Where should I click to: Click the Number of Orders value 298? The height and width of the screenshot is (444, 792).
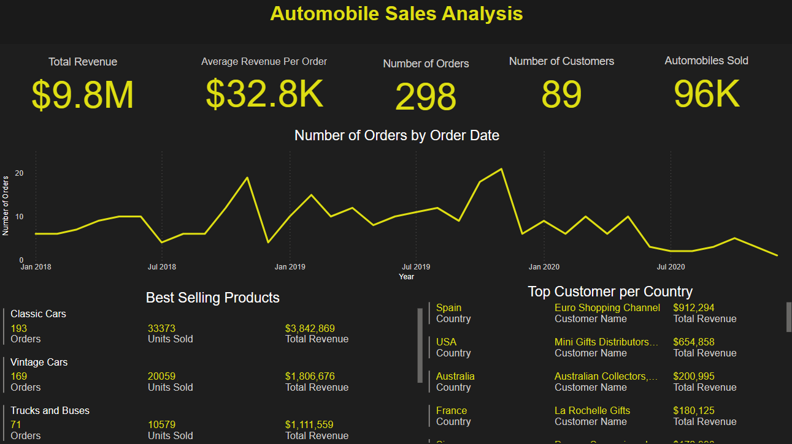point(426,97)
